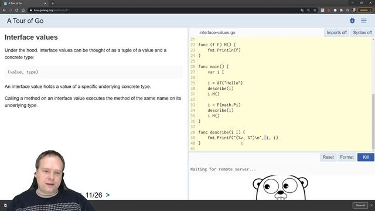Click code line 'var i I'
The height and width of the screenshot is (211, 375).
(216, 72)
